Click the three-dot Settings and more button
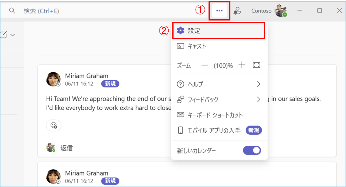This screenshot has height=187, width=346. click(x=219, y=11)
